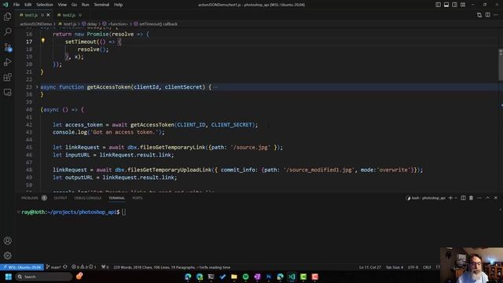Change the UTF-8 encoding in status bar
The image size is (503, 283).
pos(413,267)
